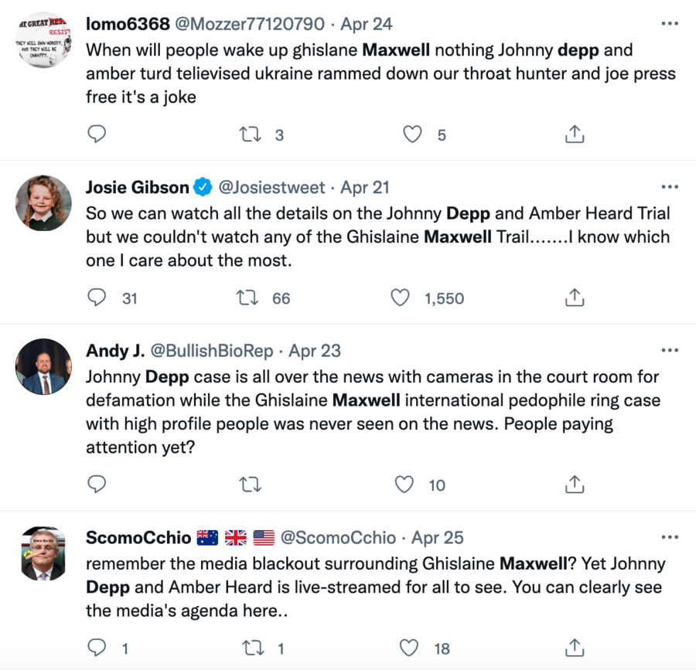This screenshot has height=670, width=696.
Task: Open Josie Gibson's profile name link
Action: click(138, 188)
